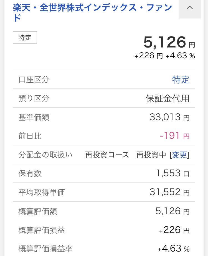Image resolution: width=208 pixels, height=256 pixels.
Task: Collapse the fund details with the chevron
Action: (x=190, y=8)
